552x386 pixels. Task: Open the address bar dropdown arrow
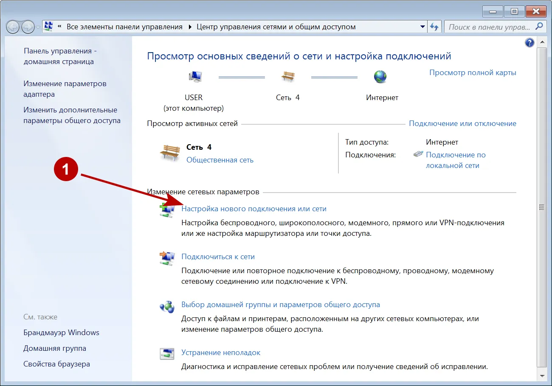pyautogui.click(x=422, y=26)
